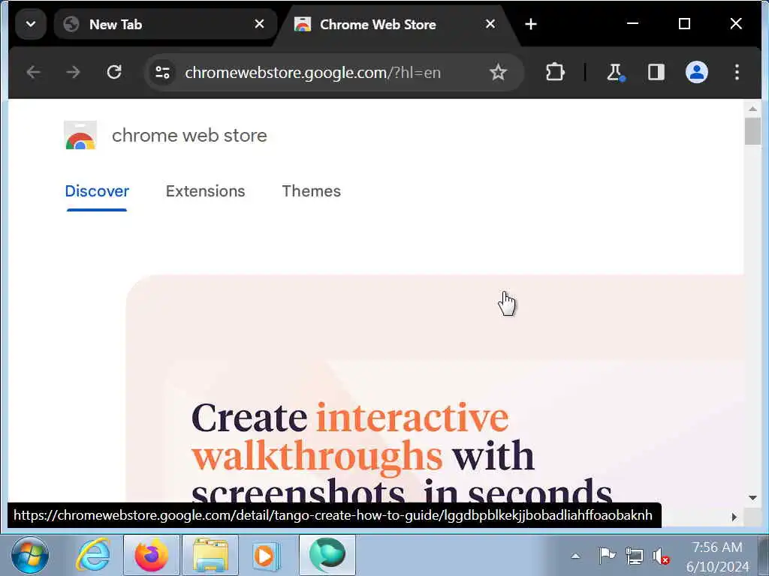The width and height of the screenshot is (769, 576).
Task: Click the Chrome Web Store logo
Action: (x=80, y=135)
